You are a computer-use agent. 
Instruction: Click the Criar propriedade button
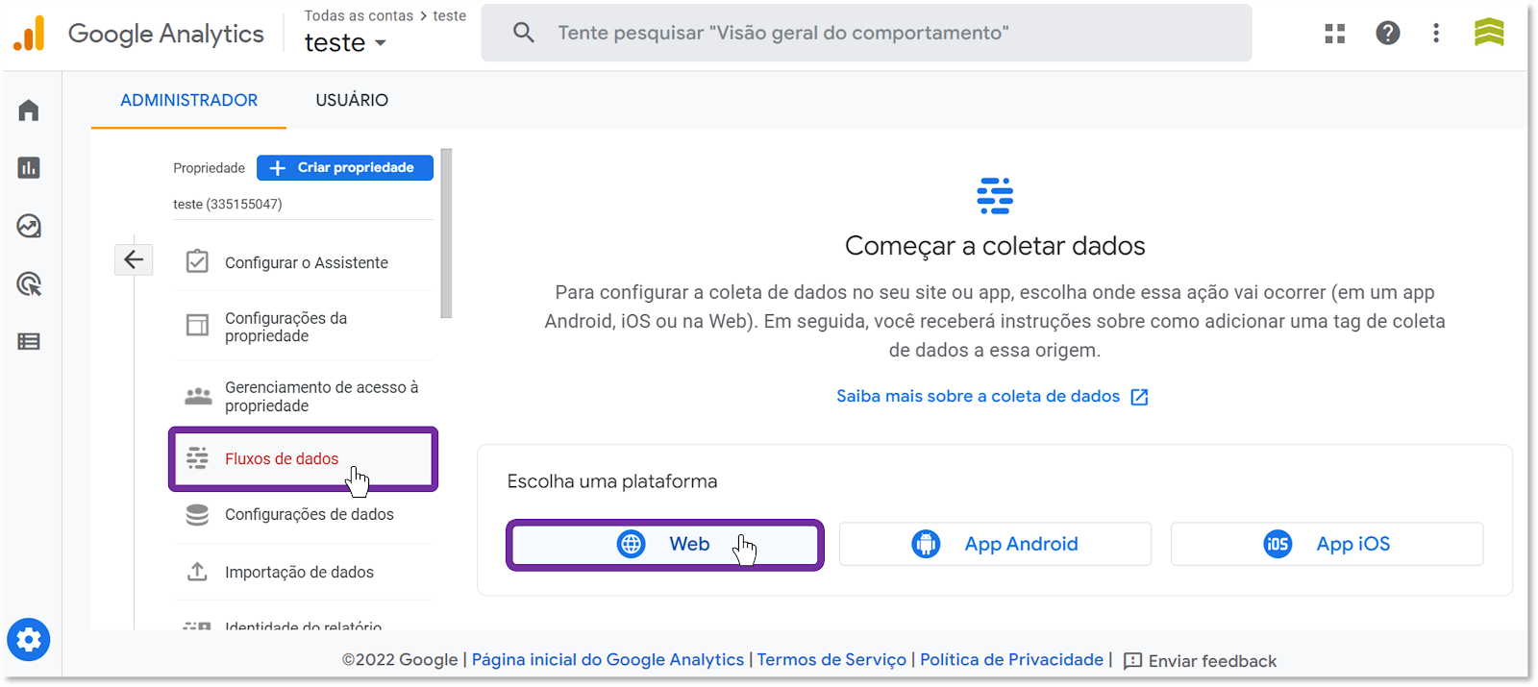pyautogui.click(x=345, y=167)
